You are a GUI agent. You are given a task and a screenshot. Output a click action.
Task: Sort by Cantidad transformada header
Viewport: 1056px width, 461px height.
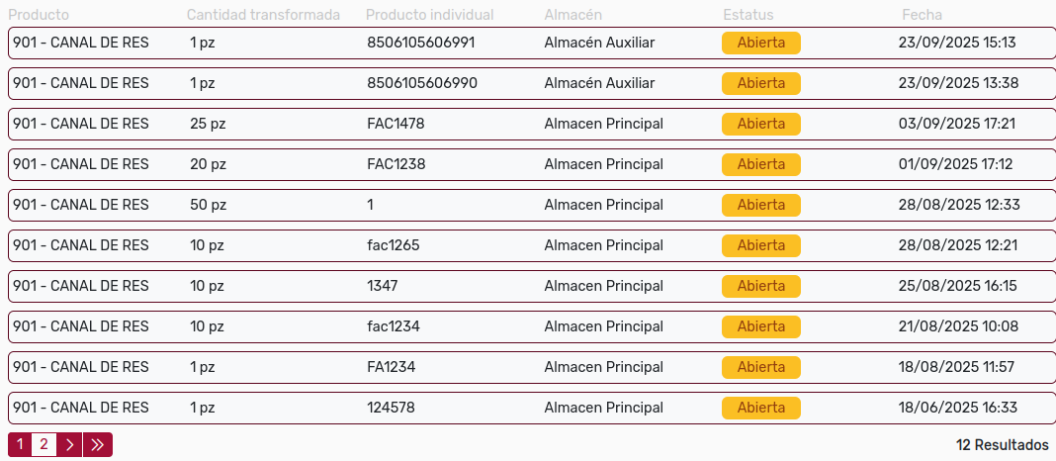(x=263, y=15)
